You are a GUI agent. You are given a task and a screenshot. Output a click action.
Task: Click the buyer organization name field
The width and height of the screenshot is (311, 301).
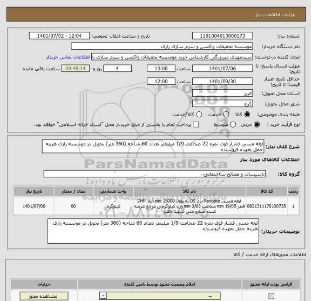162,46
